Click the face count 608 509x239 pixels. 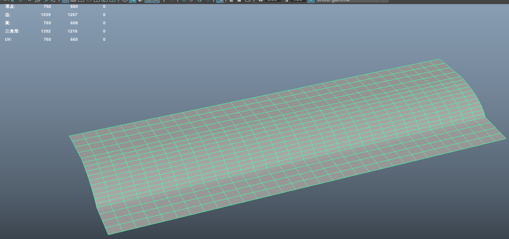pos(74,23)
